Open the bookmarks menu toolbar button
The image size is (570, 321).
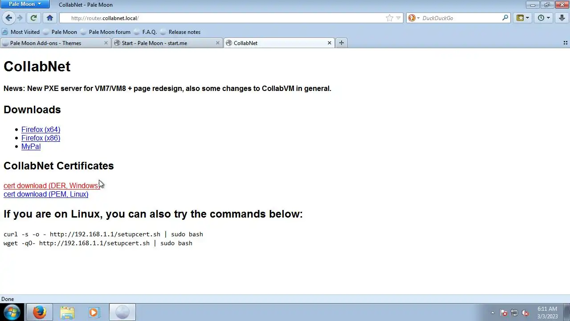tap(523, 18)
